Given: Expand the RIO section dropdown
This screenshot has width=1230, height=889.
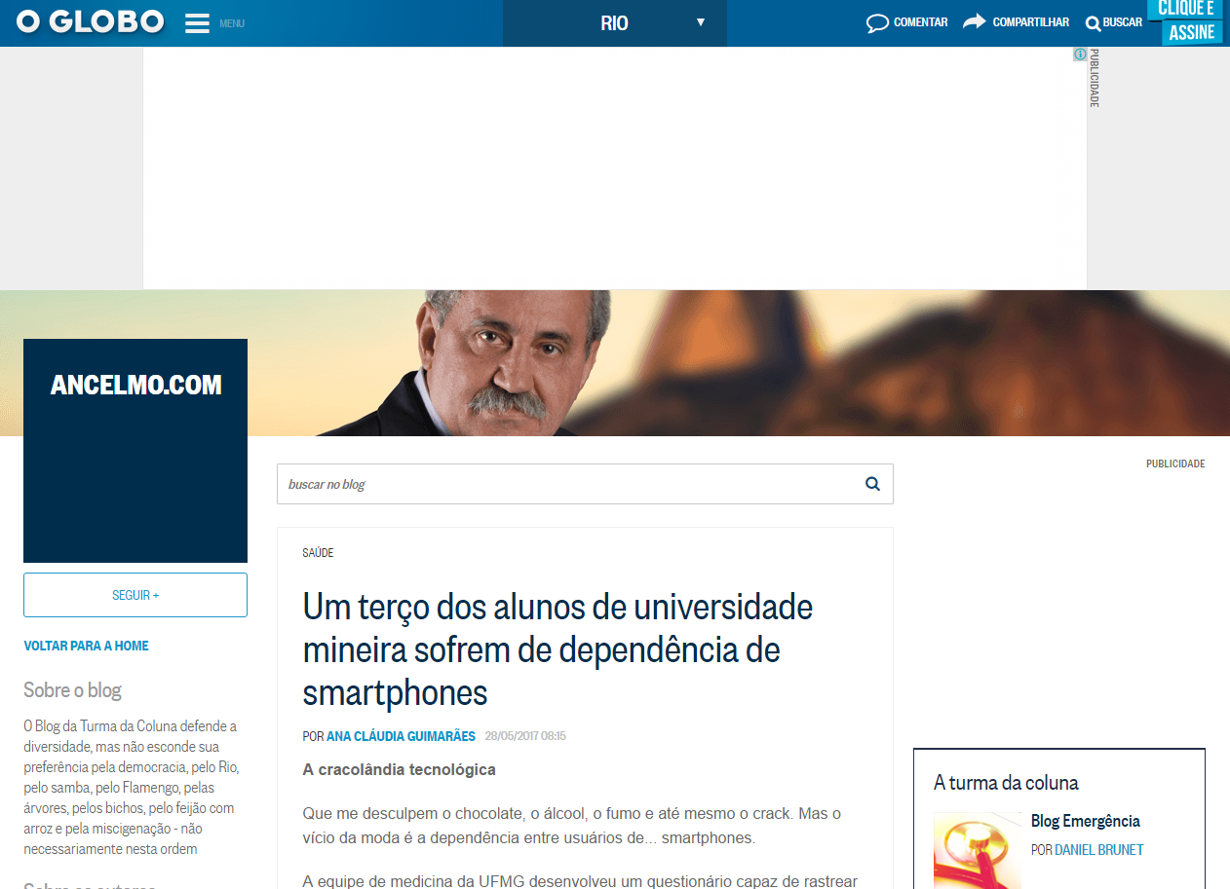Looking at the screenshot, I should (615, 23).
